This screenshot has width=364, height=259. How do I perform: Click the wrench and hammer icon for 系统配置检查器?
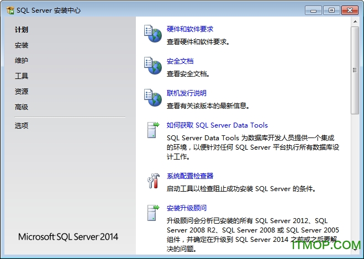(x=154, y=181)
